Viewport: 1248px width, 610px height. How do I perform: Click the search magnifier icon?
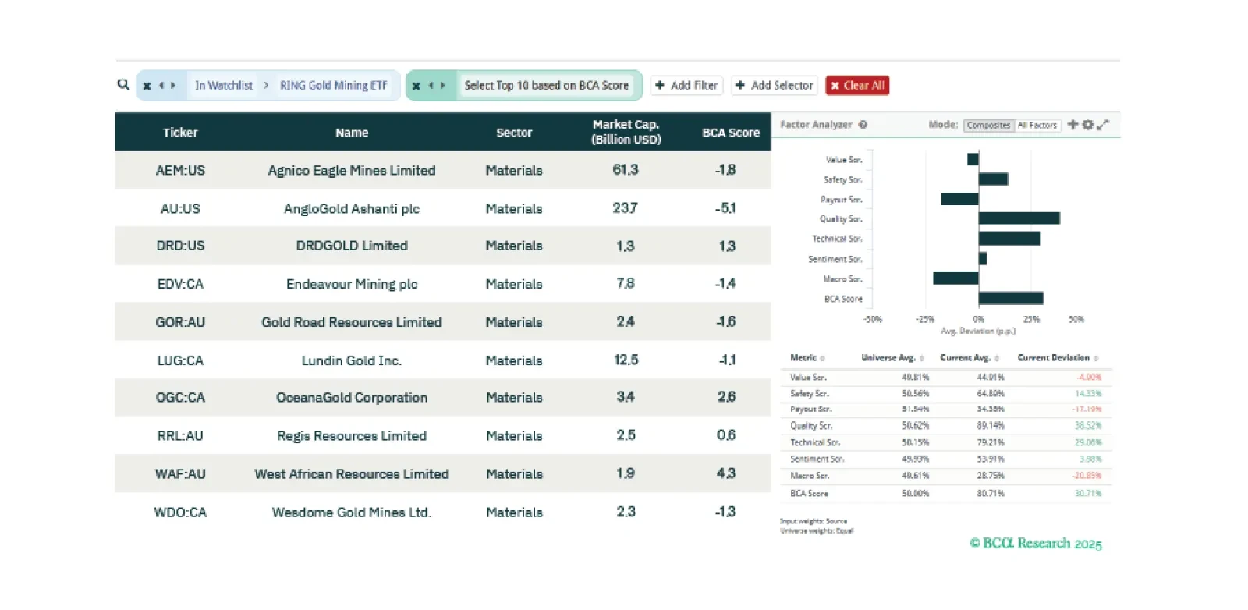pyautogui.click(x=123, y=85)
